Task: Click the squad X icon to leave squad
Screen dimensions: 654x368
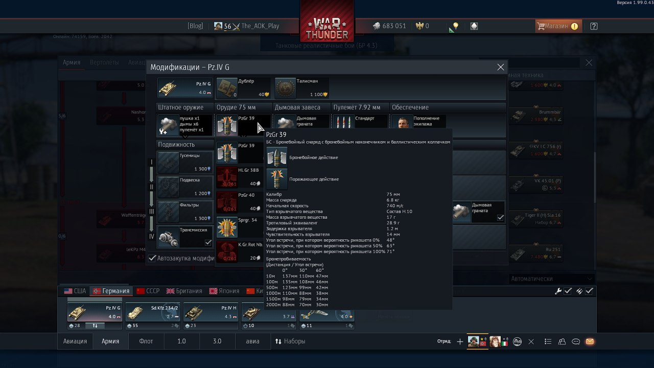Action: [x=531, y=341]
